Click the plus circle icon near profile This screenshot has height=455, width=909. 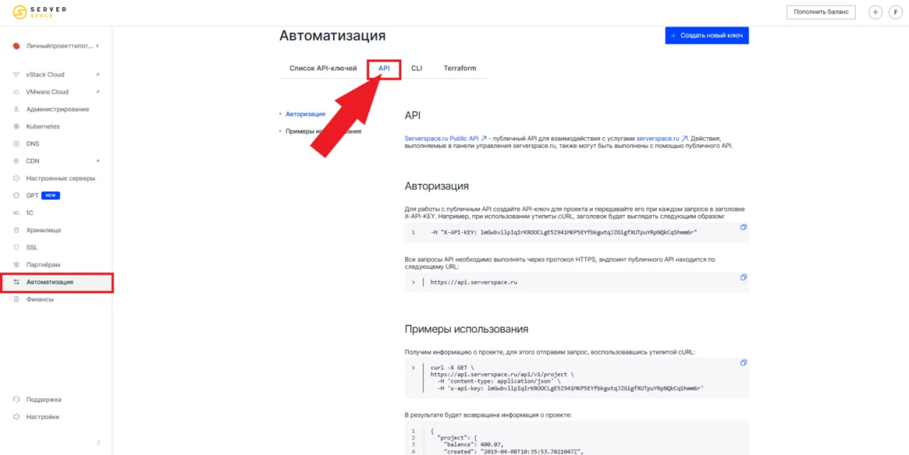click(875, 12)
